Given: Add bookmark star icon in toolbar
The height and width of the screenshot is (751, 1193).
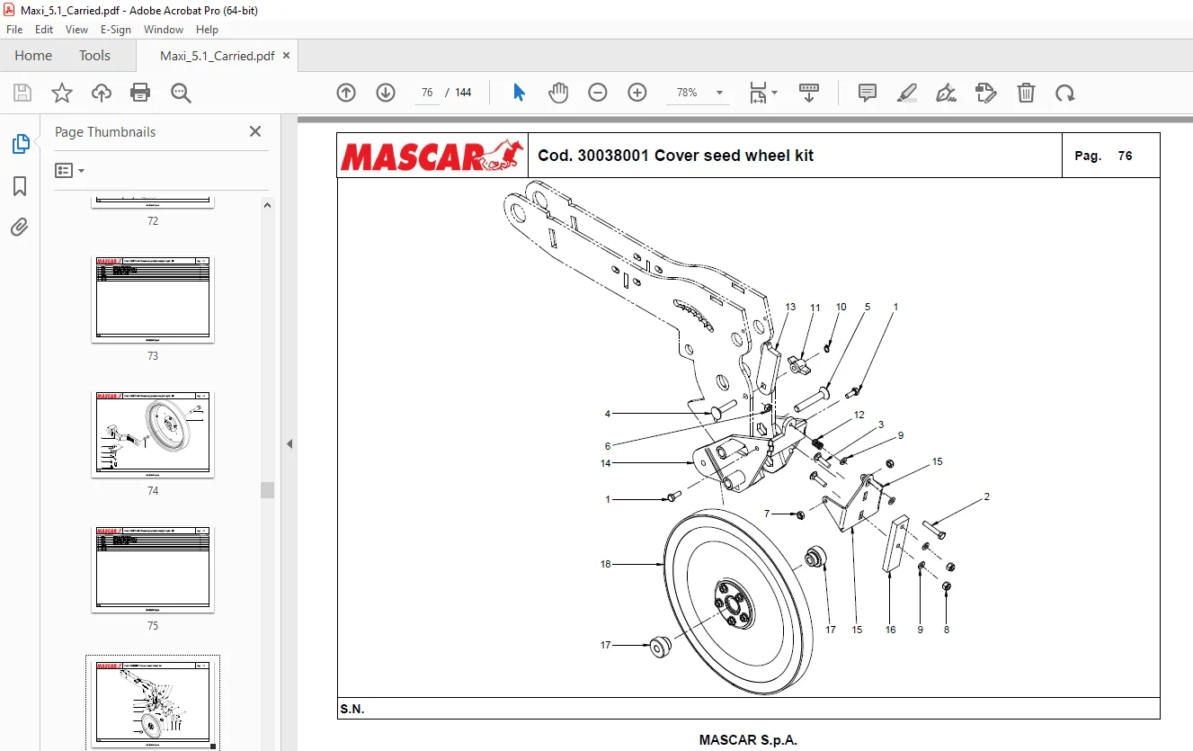Looking at the screenshot, I should (62, 93).
